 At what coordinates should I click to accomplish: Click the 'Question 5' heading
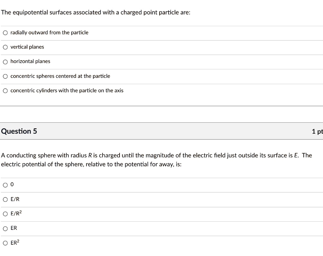19,131
